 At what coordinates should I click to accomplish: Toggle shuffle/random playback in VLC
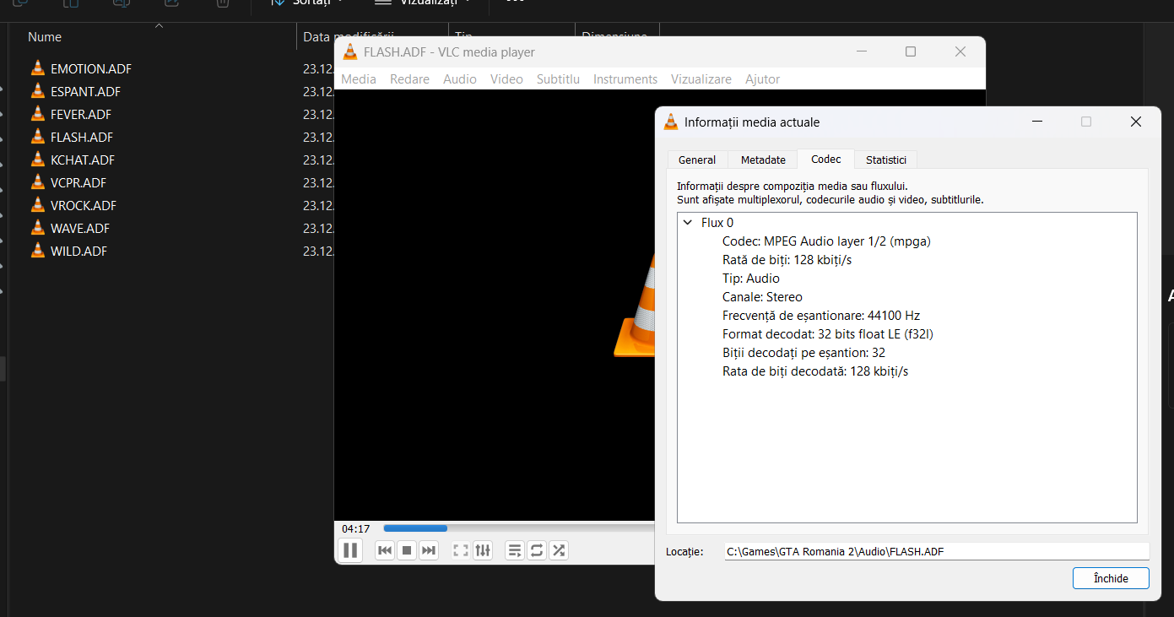[559, 550]
